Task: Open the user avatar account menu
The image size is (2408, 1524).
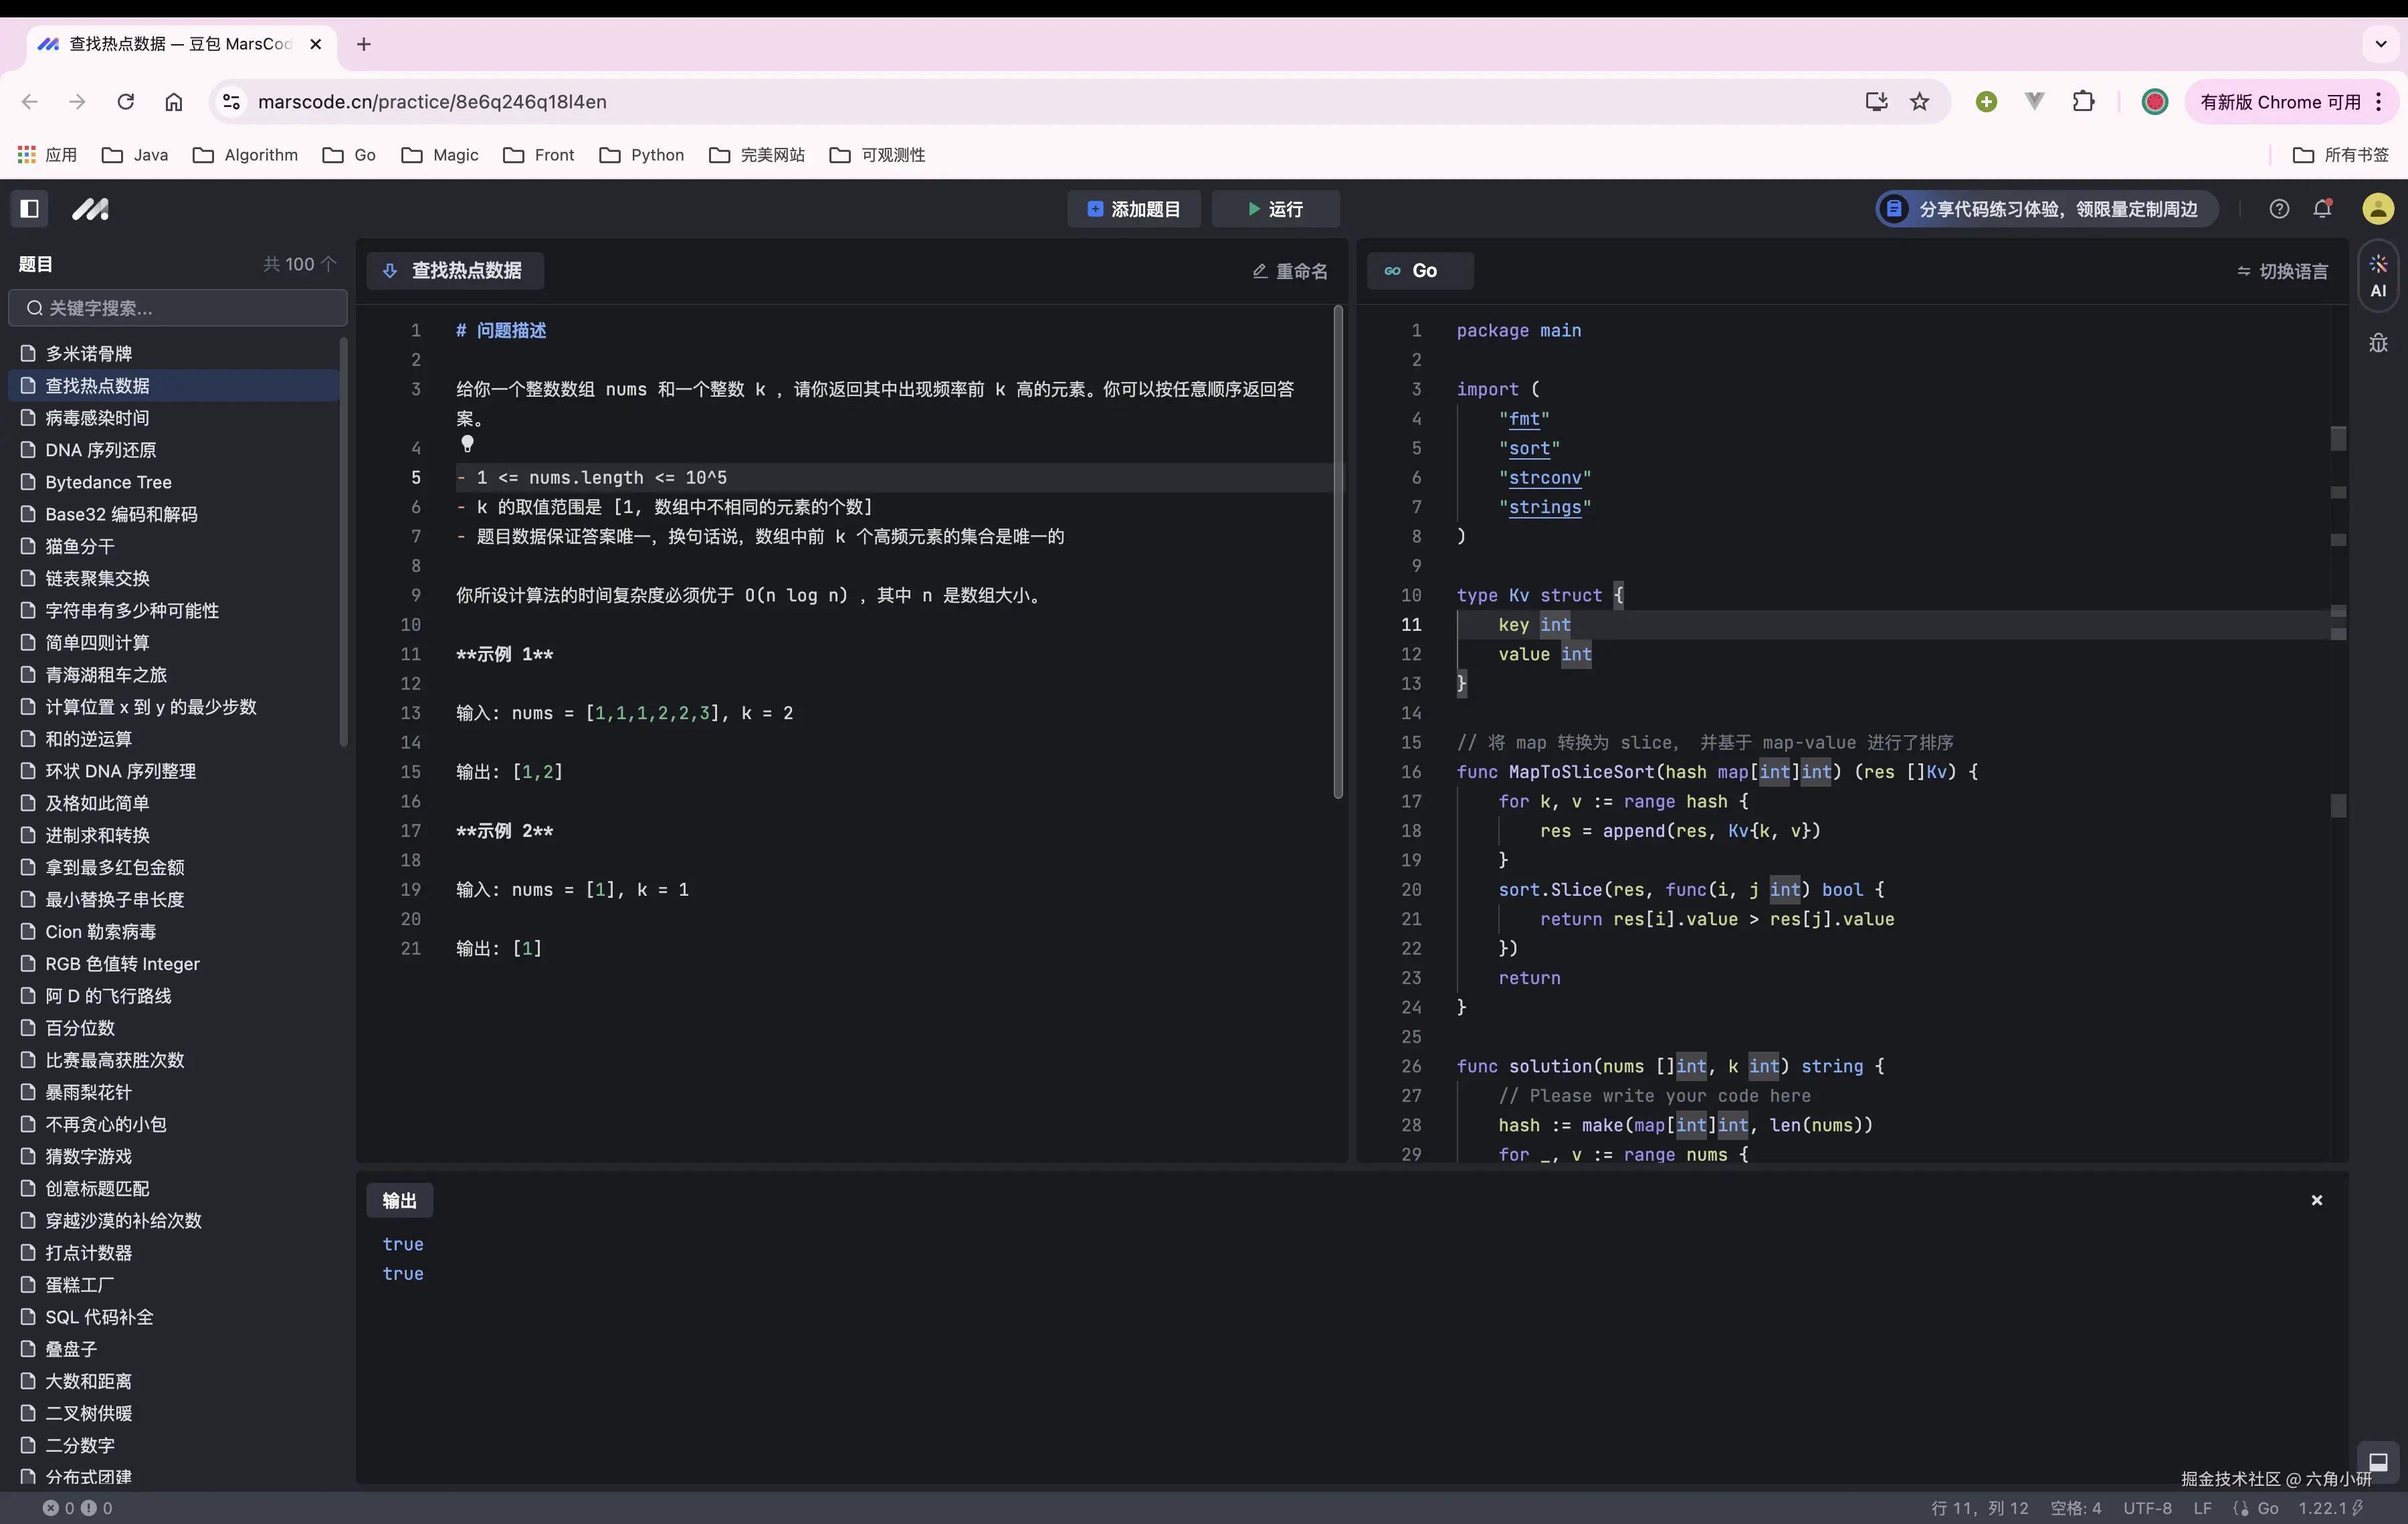Action: point(2378,209)
